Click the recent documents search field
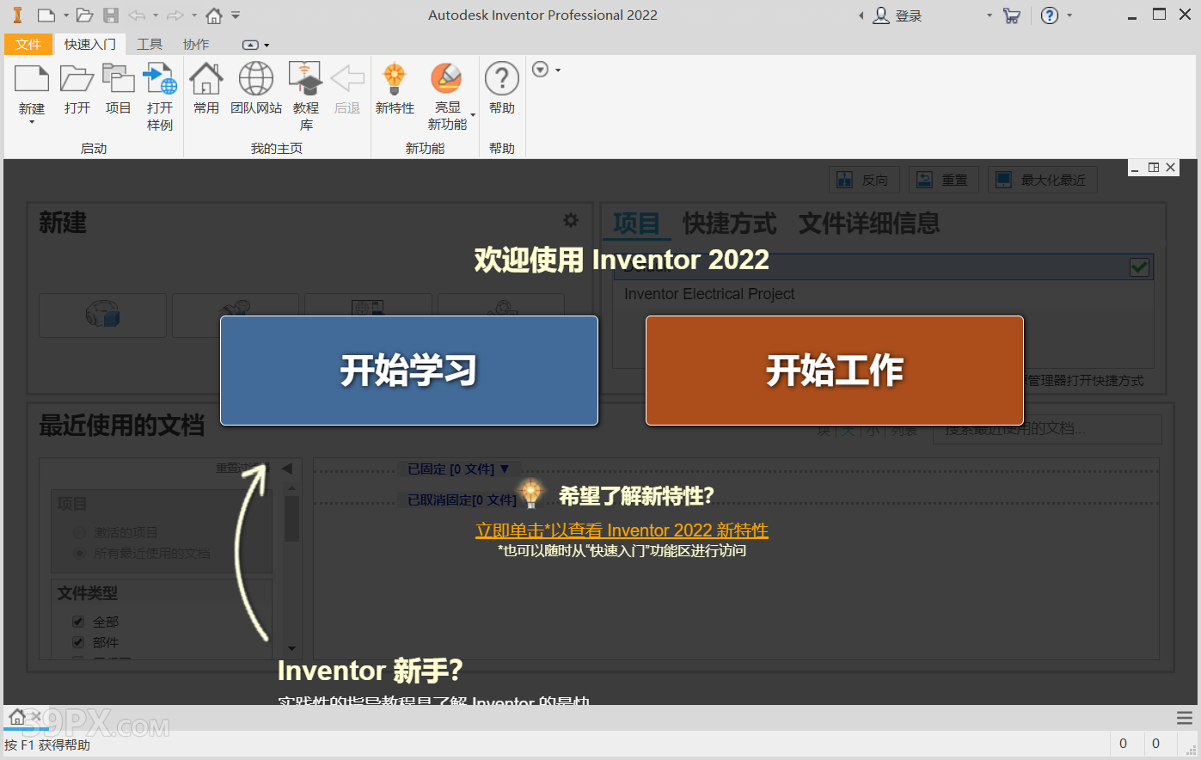Screen dimensions: 1201x760 (1047, 429)
